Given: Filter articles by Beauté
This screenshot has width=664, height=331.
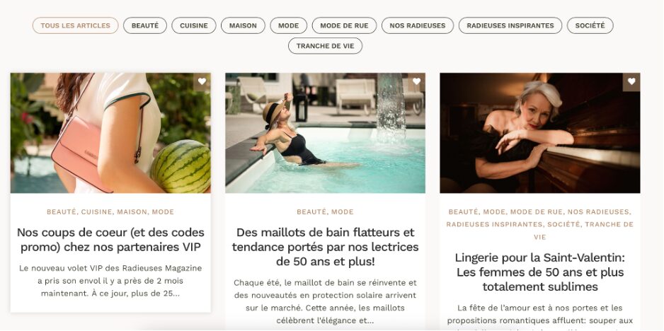Looking at the screenshot, I should tap(145, 25).
